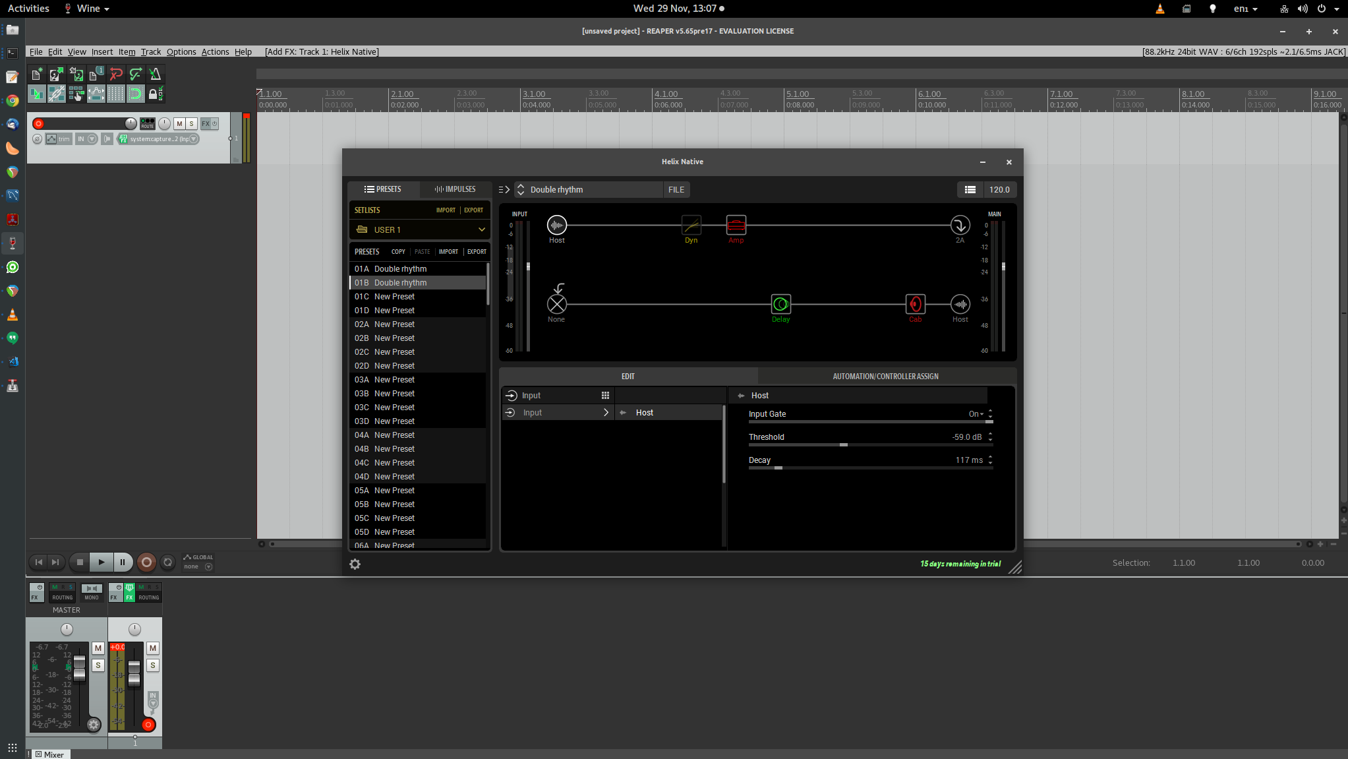Toggle the locking padlock icon
This screenshot has height=759, width=1348.
pos(156,94)
